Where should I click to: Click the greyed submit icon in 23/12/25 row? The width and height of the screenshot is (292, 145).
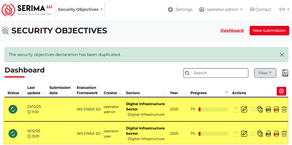tap(236, 109)
